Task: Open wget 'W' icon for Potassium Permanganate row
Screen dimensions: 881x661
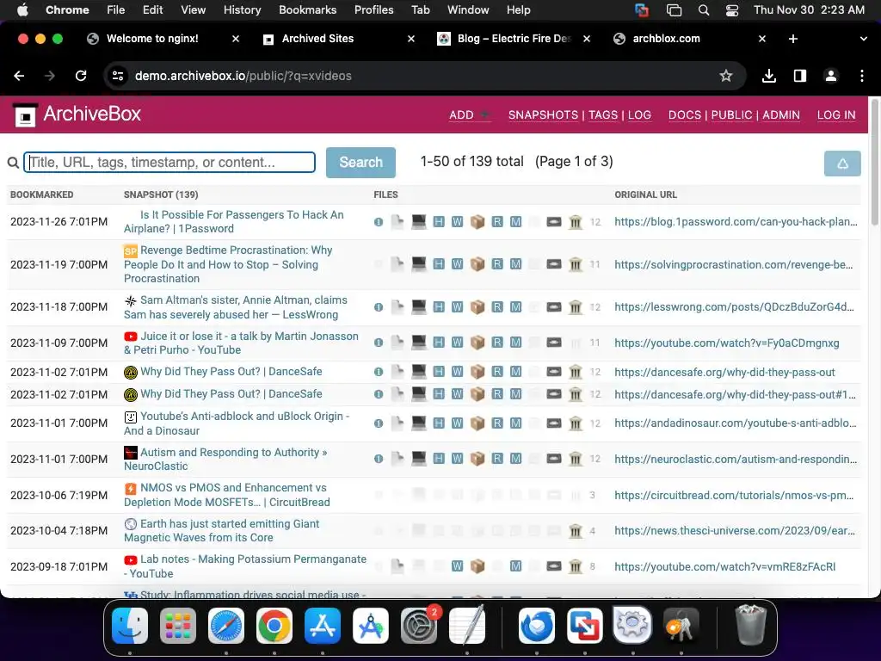Action: [458, 566]
